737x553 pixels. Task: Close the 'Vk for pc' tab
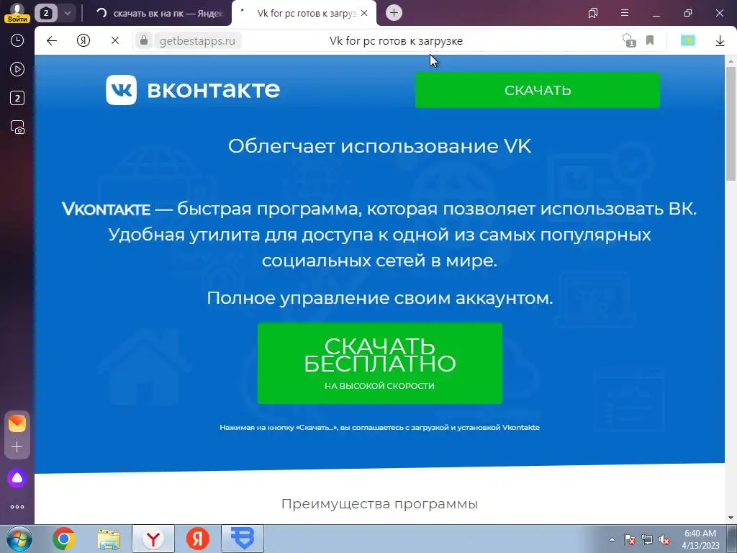364,13
